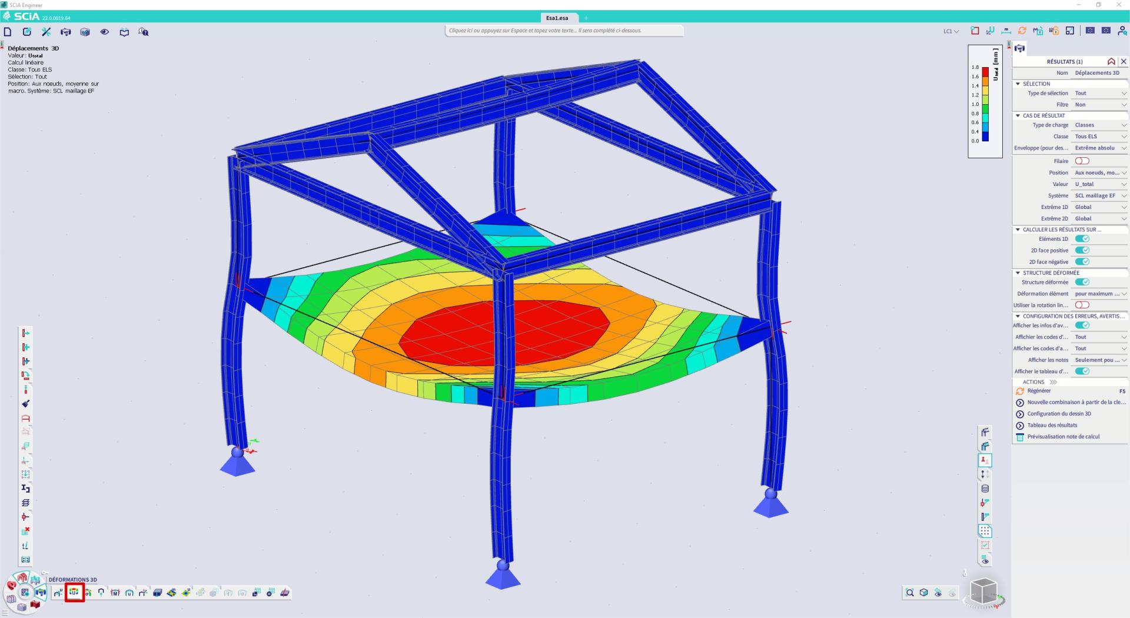The image size is (1130, 618).
Task: Select the highlighted 3D deformations icon
Action: click(x=74, y=593)
